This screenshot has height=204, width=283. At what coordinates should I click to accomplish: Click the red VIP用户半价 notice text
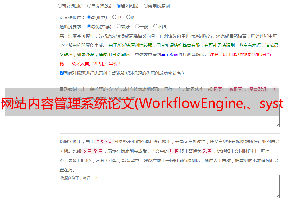click(107, 64)
